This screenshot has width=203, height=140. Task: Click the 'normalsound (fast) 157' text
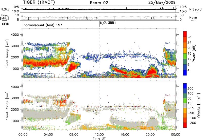click(x=43, y=25)
